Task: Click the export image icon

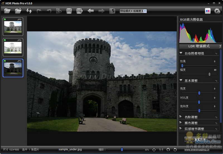Action: (x=59, y=11)
